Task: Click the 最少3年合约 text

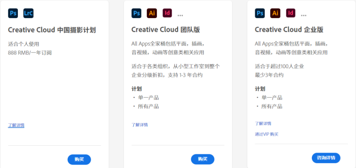Action: (269, 75)
